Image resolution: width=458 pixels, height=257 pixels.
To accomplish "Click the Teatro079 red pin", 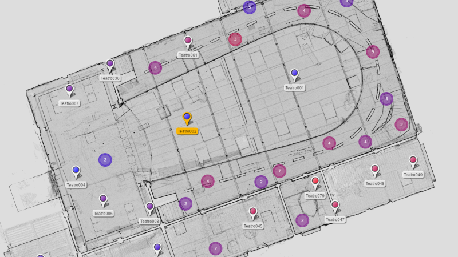I will click(x=315, y=182).
